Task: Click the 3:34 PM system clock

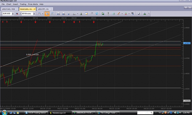Action: tap(186, 113)
